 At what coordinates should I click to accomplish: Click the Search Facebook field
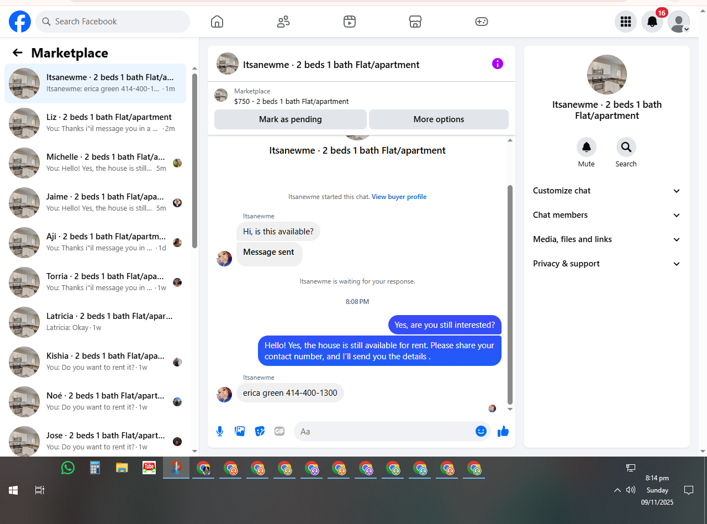tap(113, 22)
